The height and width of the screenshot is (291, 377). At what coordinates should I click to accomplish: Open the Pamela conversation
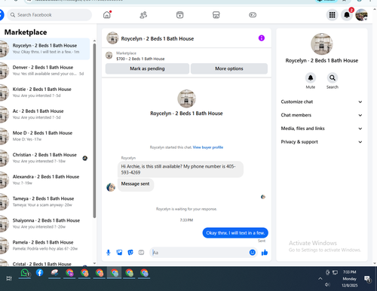pyautogui.click(x=44, y=245)
